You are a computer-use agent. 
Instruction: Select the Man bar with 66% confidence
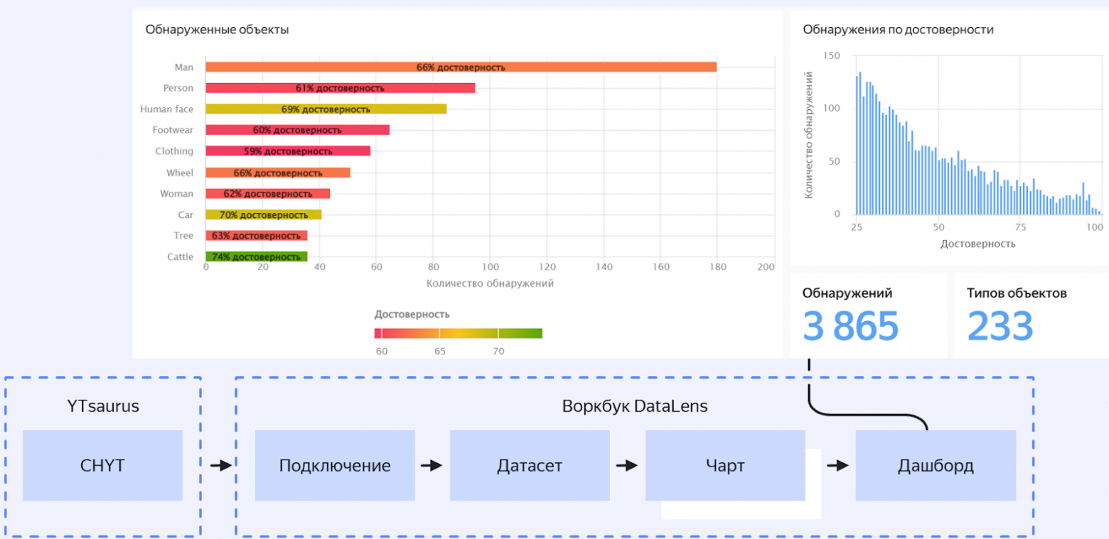(x=462, y=67)
